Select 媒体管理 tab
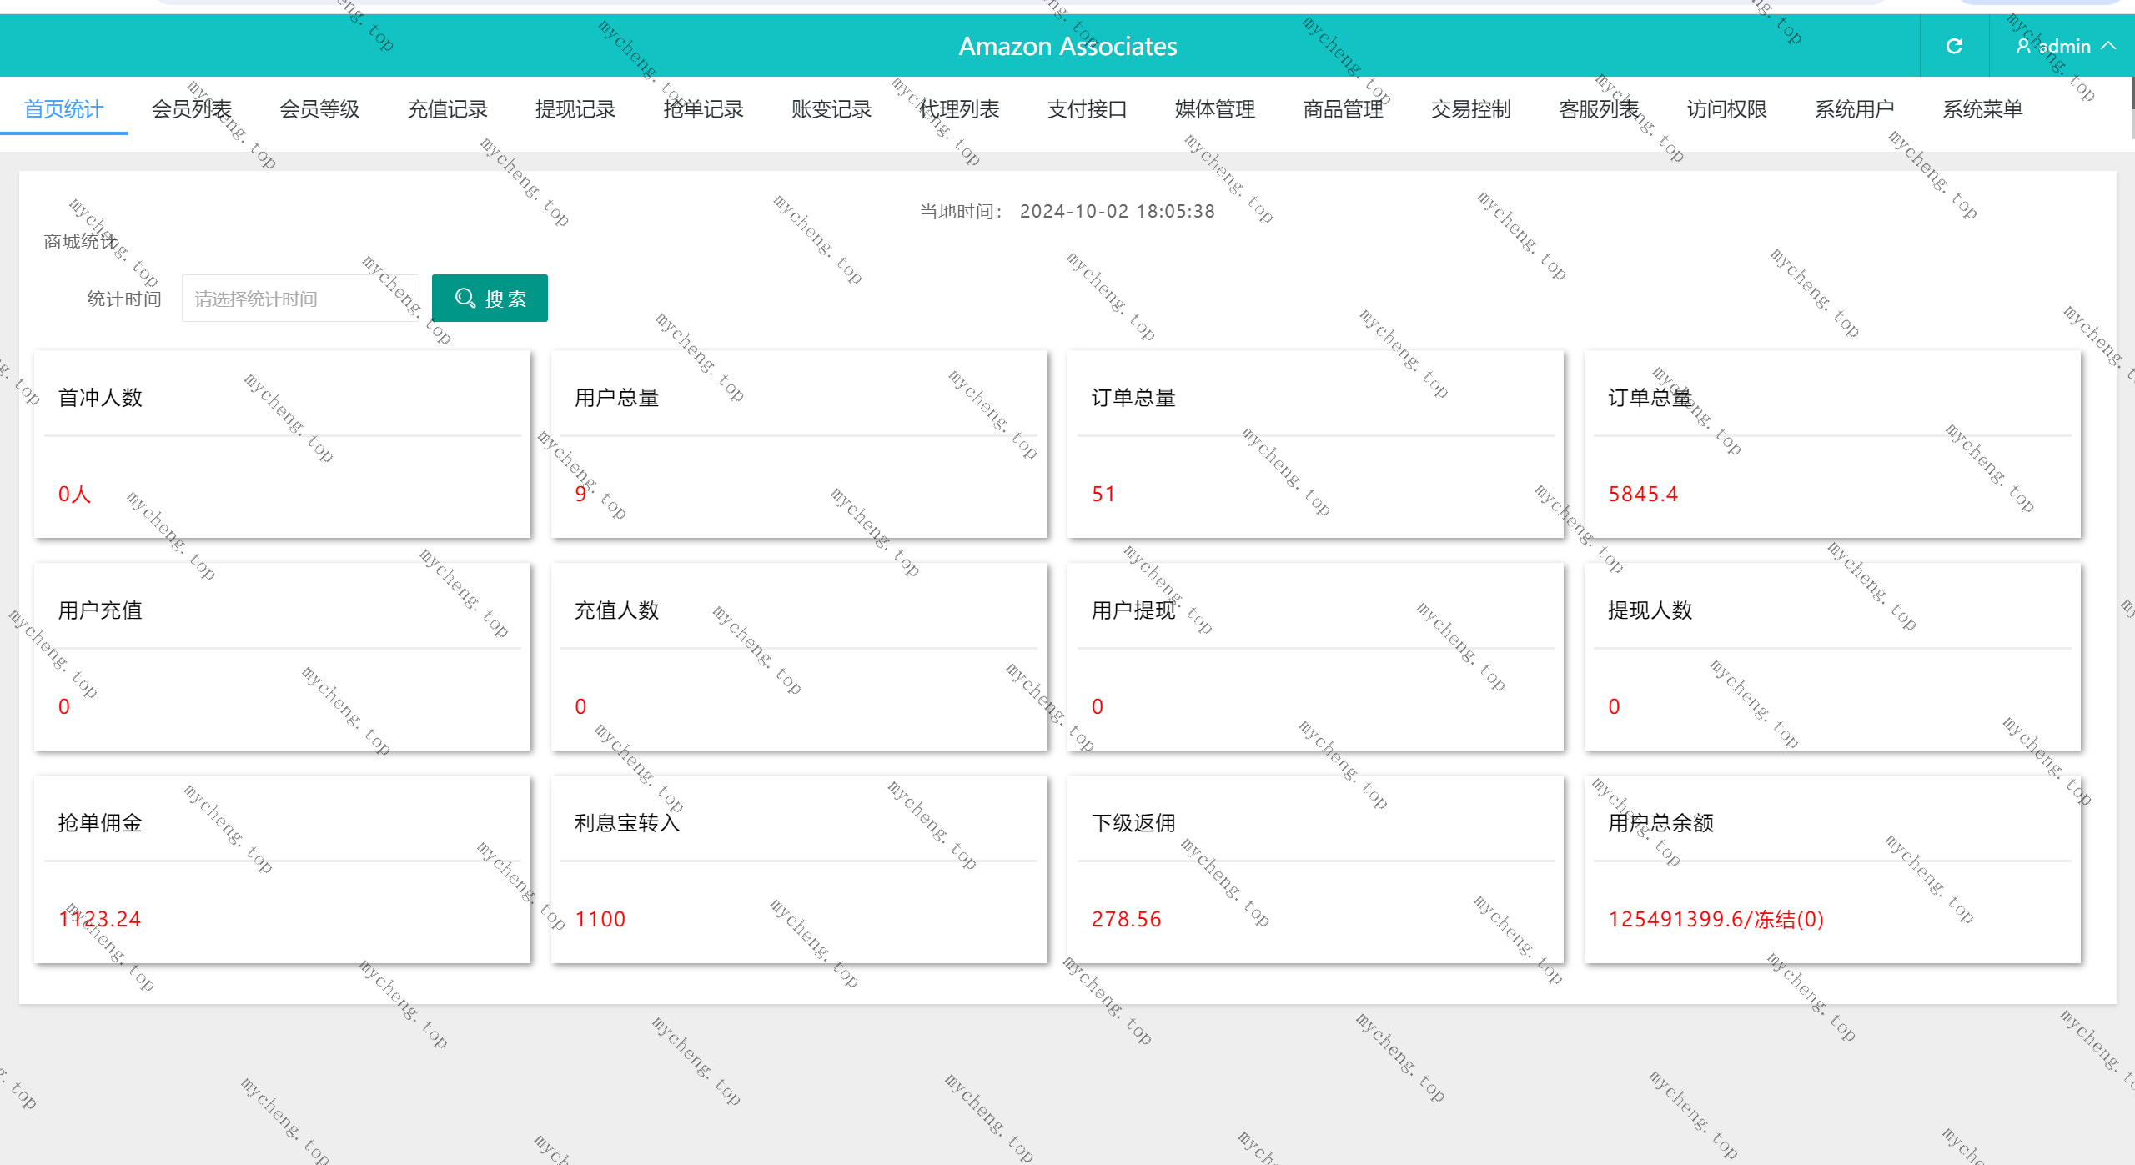The image size is (2135, 1165). [1215, 109]
